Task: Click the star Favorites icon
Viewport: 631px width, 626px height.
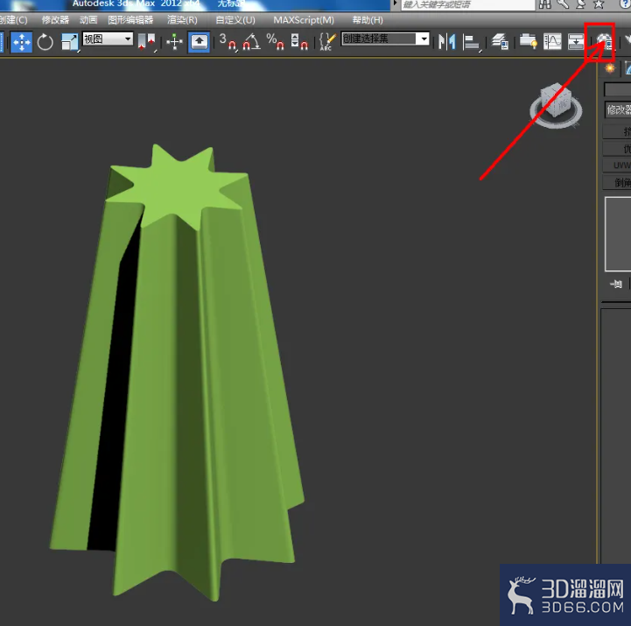Action: click(599, 4)
